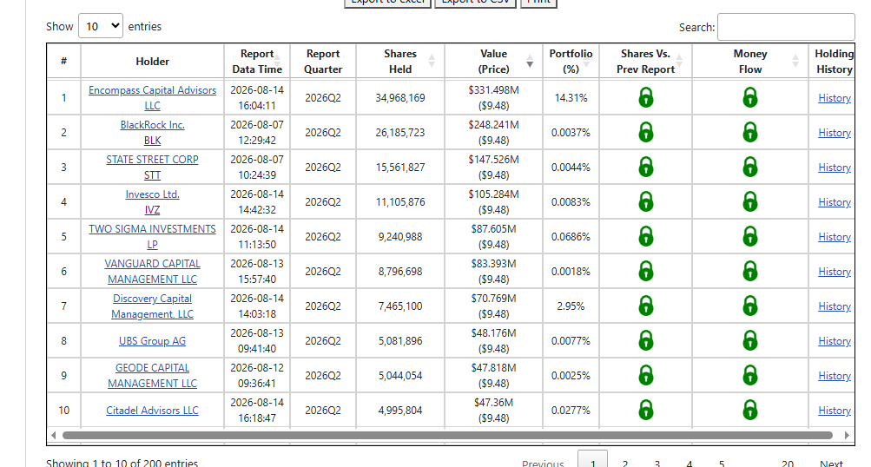Image resolution: width=871 pixels, height=467 pixels.
Task: Select the 14.31% portfolio cell
Action: click(571, 98)
